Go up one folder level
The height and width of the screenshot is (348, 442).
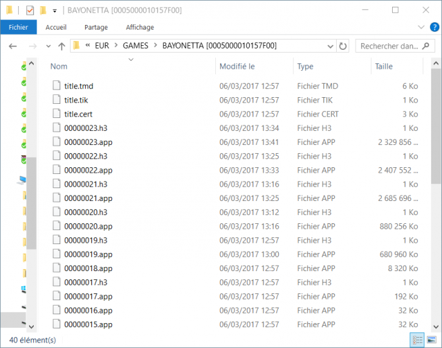(x=61, y=46)
